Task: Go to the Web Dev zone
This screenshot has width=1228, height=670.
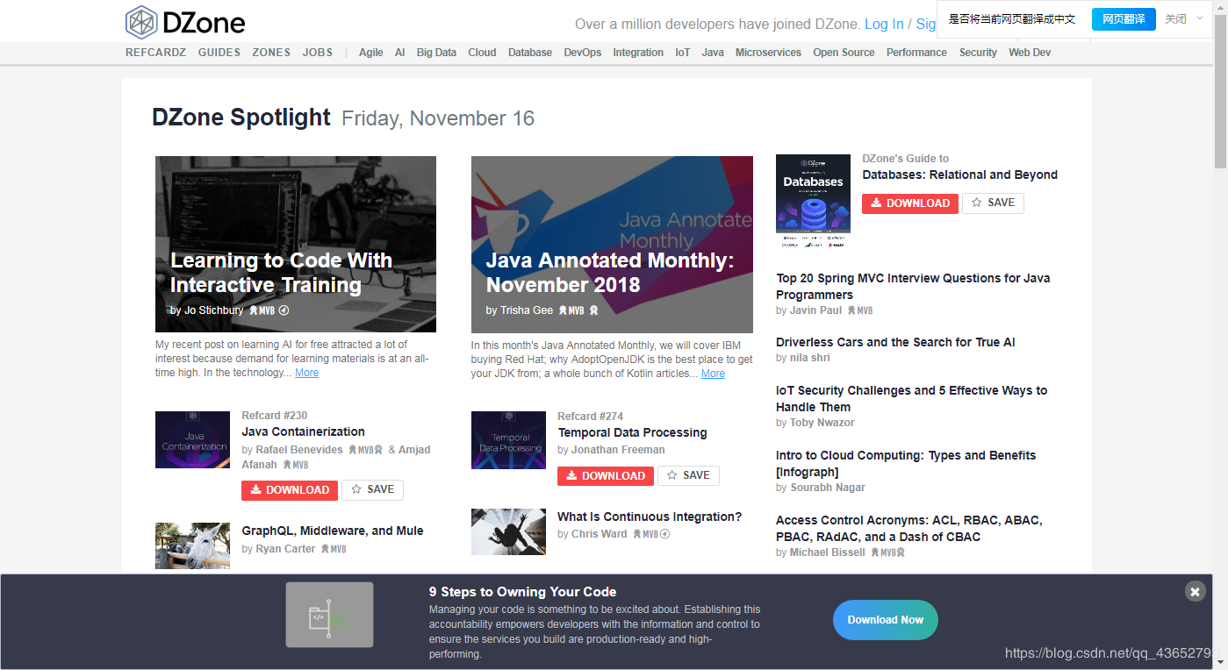Action: [1030, 53]
